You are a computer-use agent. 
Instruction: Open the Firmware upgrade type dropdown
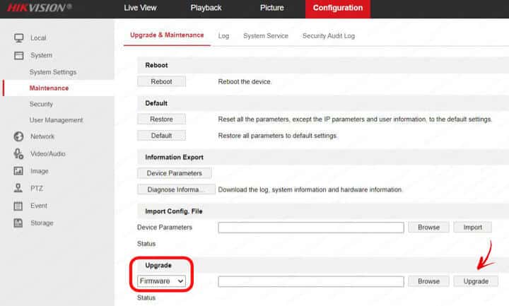(161, 281)
